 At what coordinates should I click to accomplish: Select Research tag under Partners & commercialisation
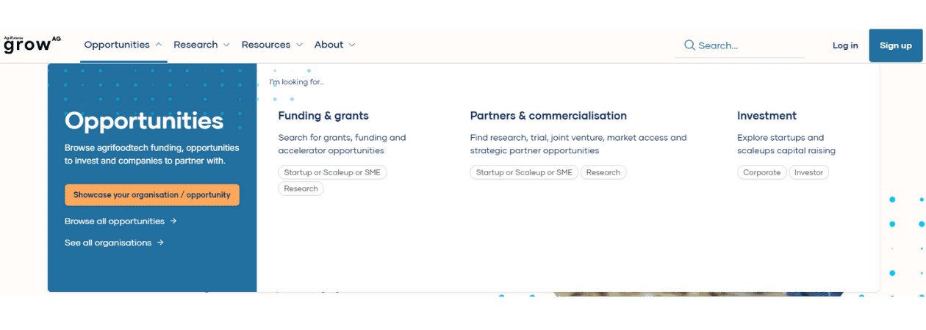pyautogui.click(x=603, y=172)
